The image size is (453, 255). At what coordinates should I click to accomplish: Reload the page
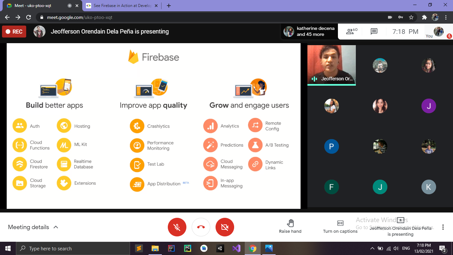[29, 17]
